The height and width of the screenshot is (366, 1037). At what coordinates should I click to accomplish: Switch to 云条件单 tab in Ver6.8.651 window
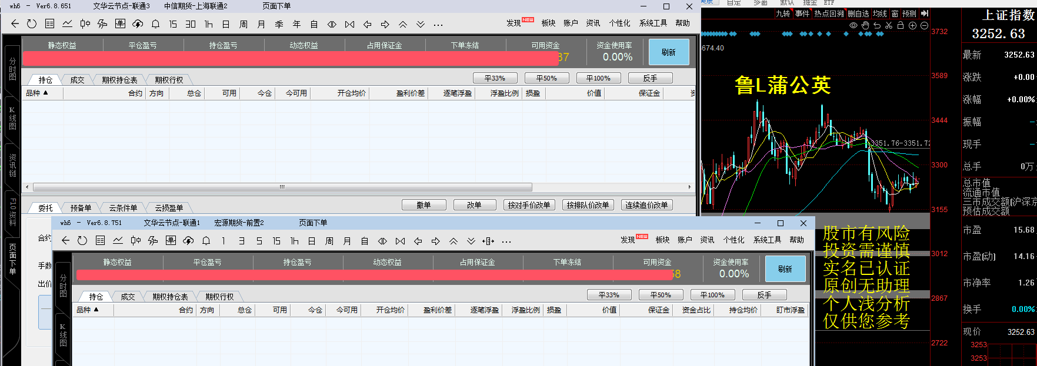tap(123, 208)
